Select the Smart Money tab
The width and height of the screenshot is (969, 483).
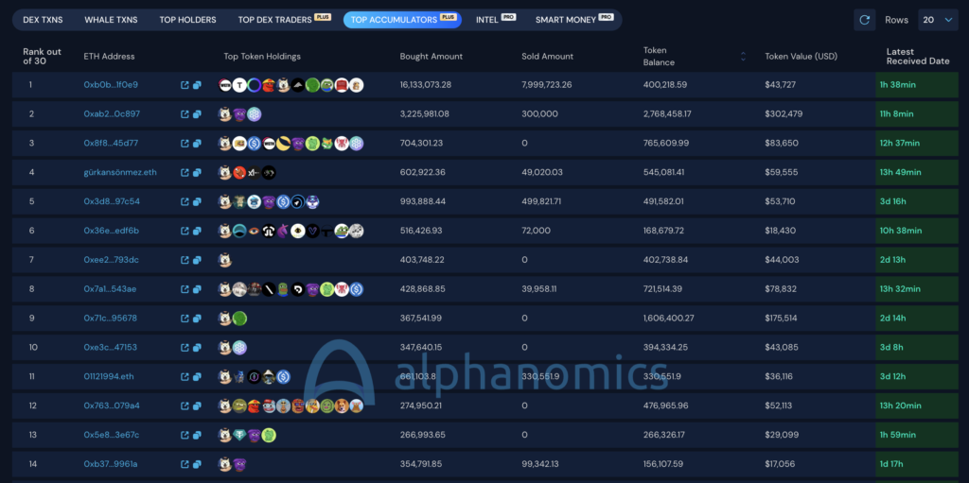click(568, 20)
